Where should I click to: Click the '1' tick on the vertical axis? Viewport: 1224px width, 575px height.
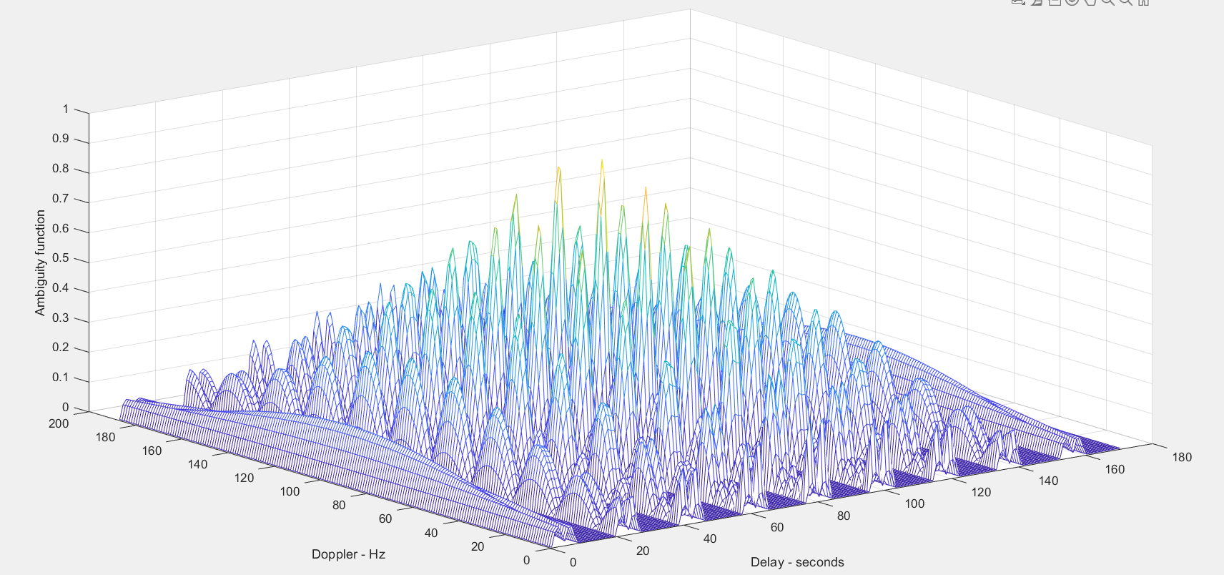coord(66,109)
